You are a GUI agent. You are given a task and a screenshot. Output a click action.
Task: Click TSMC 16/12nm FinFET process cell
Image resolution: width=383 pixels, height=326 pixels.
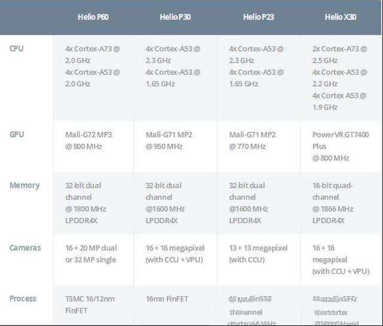pyautogui.click(x=93, y=304)
